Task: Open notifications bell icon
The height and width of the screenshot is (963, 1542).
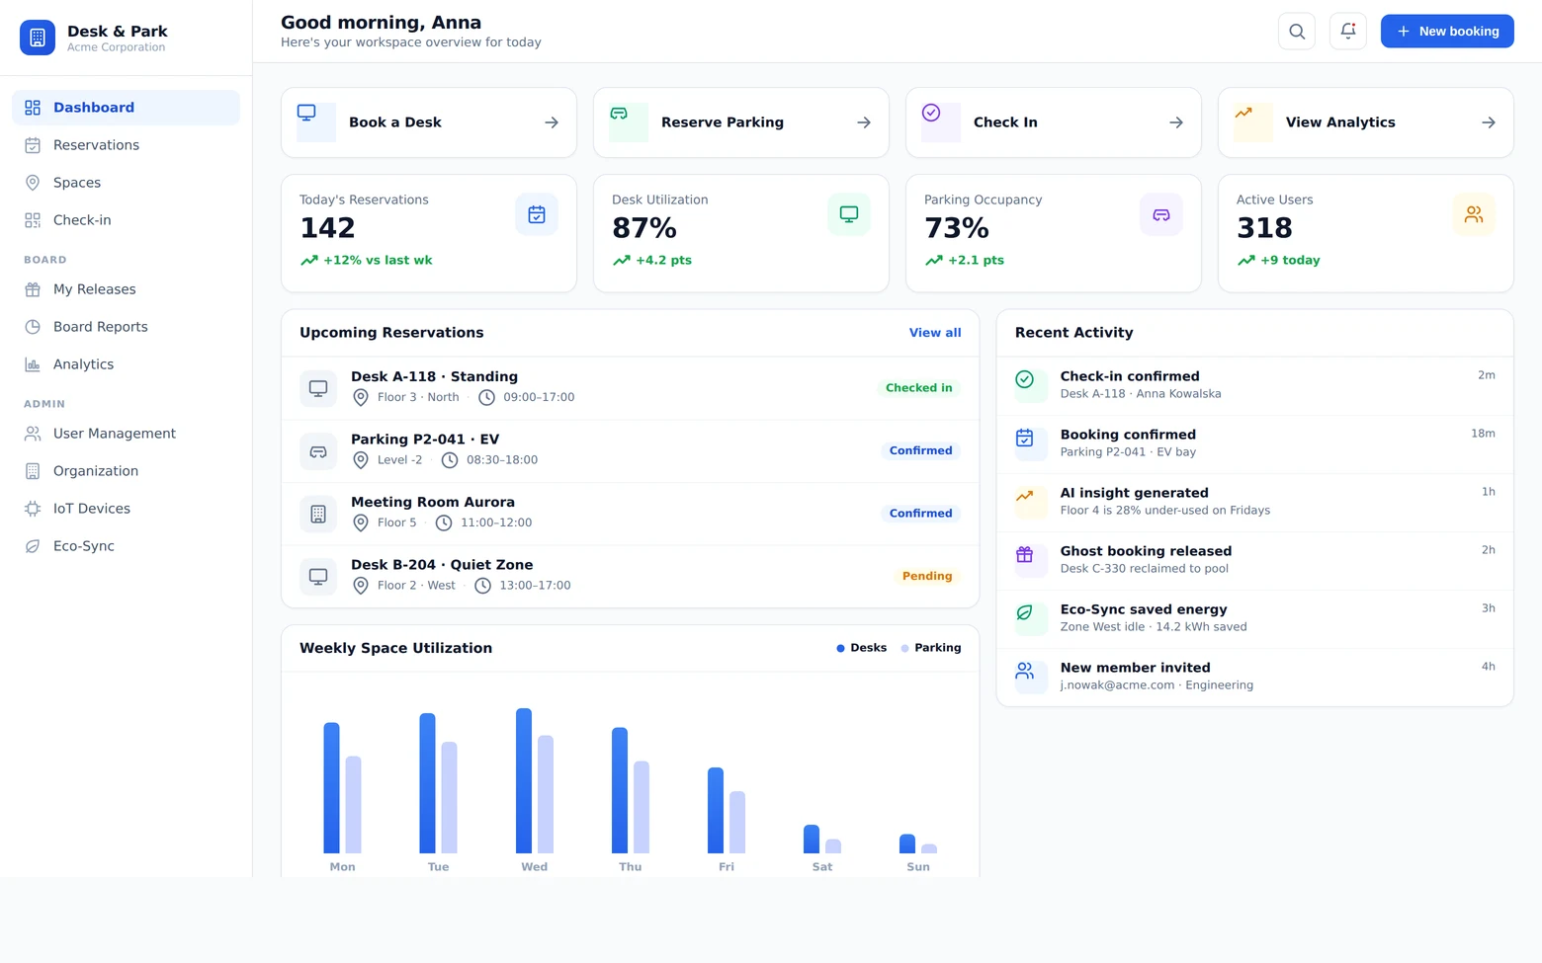Action: coord(1348,32)
